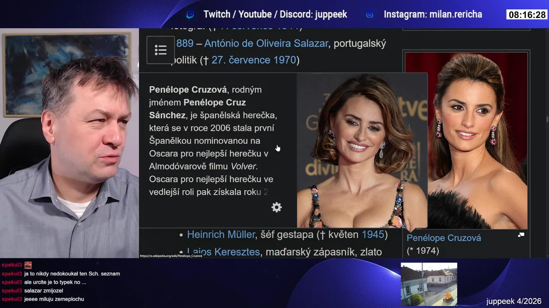This screenshot has width=549, height=308.
Task: Enlarge the Penélope Cruzová sidebar image
Action: pos(521,235)
